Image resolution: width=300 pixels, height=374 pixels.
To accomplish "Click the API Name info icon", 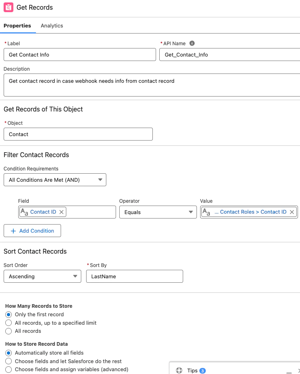I will (192, 43).
